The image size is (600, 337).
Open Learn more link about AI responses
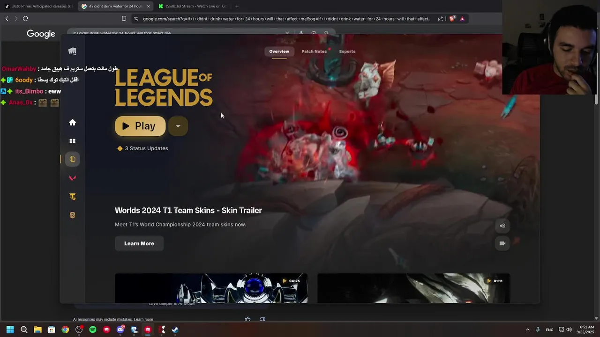(143, 319)
